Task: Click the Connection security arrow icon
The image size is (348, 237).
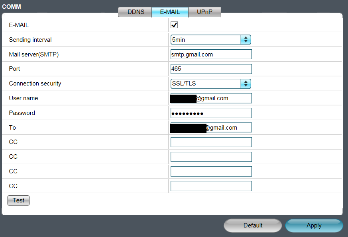Action: [x=246, y=84]
